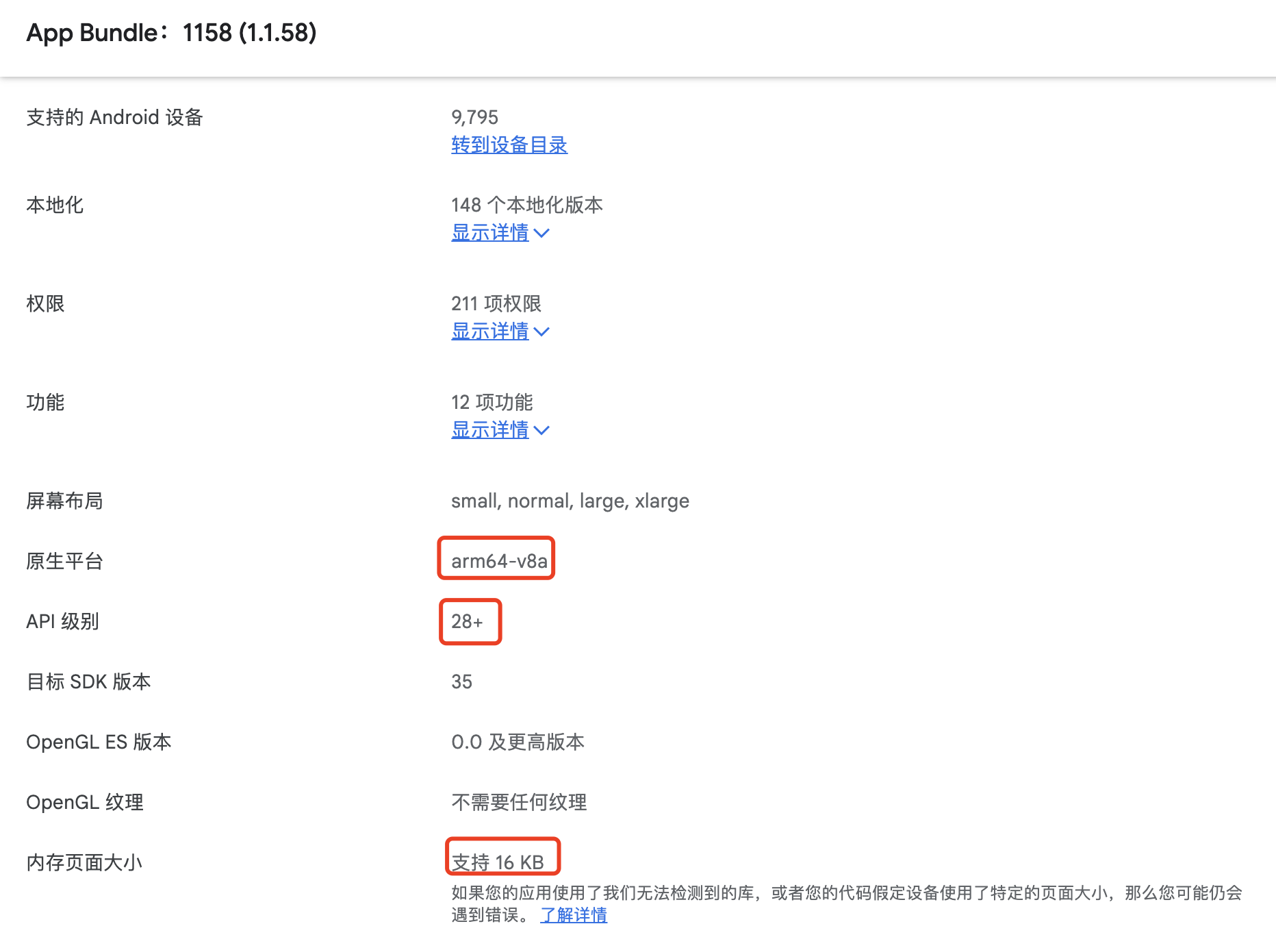The image size is (1276, 937).
Task: Show details for the 211 项权限
Action: pos(490,332)
